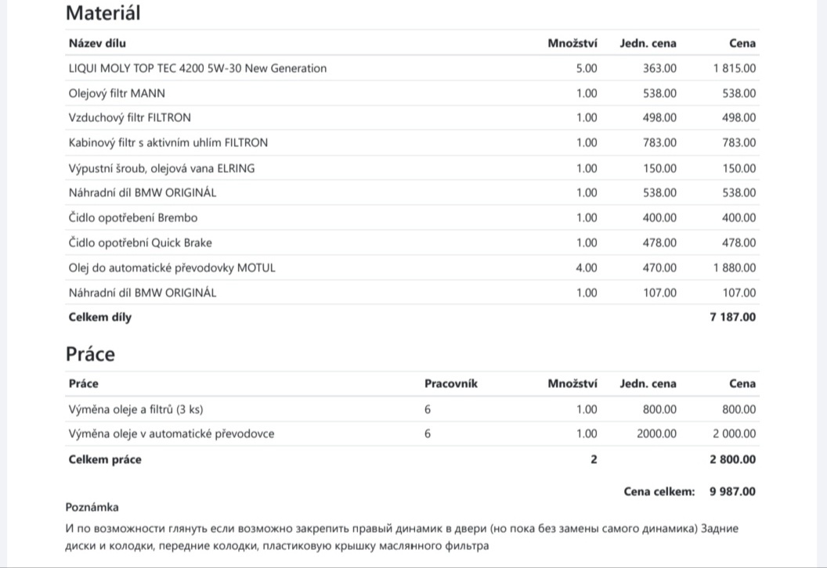The image size is (827, 568).
Task: Click the 1 880.00 price for MOTUL oil
Action: (734, 268)
